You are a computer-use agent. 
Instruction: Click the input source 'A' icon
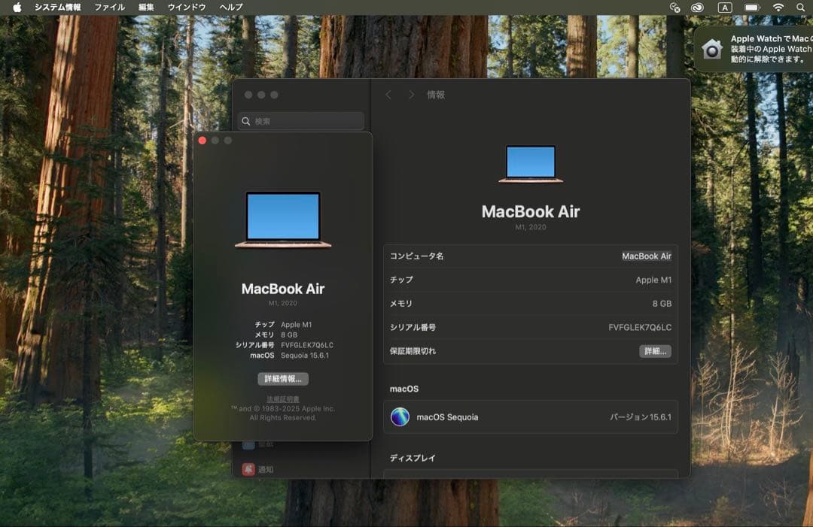coord(725,8)
